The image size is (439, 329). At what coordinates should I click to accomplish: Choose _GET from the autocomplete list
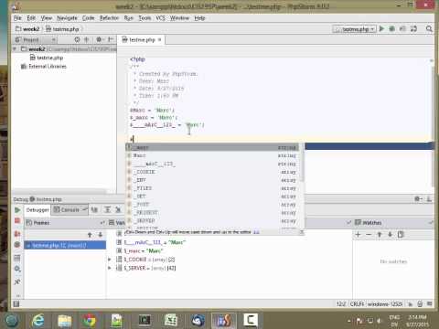[x=212, y=196]
